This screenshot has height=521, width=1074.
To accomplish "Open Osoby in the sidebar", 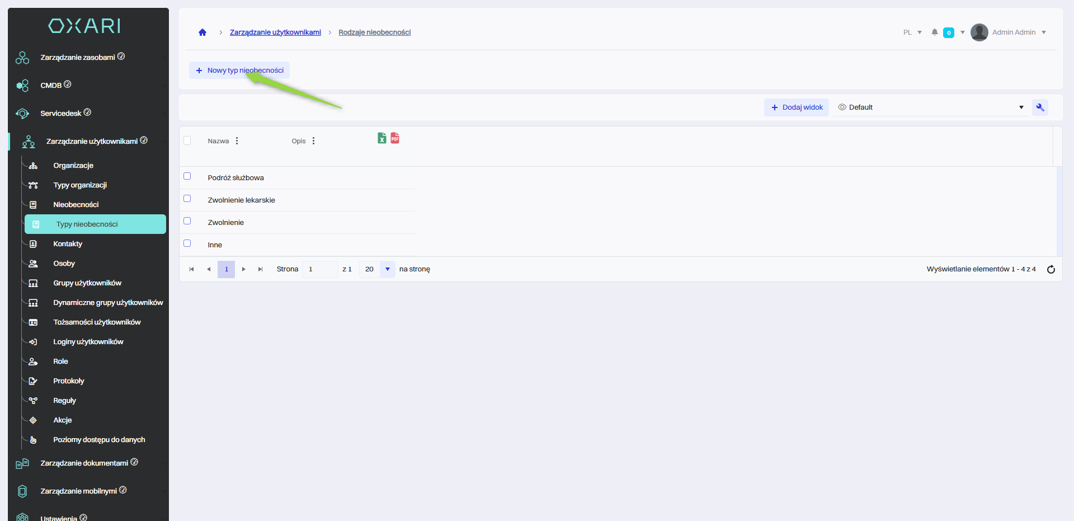I will pyautogui.click(x=64, y=264).
